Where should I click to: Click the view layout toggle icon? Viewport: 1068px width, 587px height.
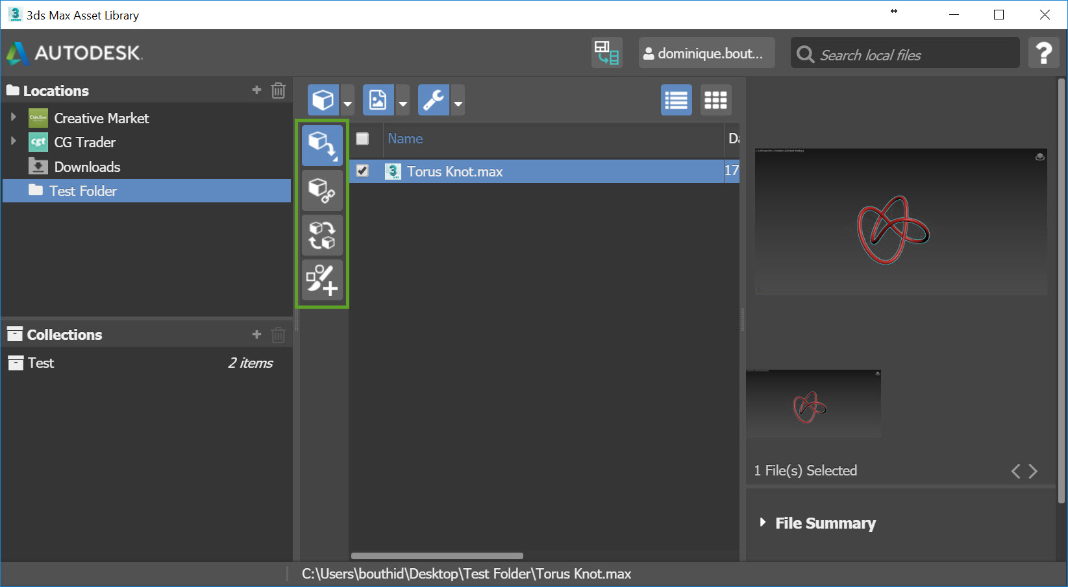pos(606,53)
